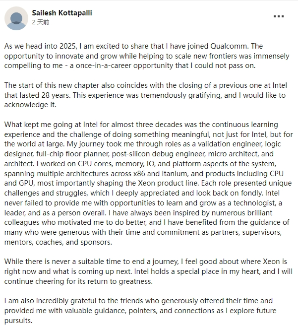This screenshot has height=331, width=298.
Task: Click the words 'acknowledge it.' in second paragraph
Action: [30, 105]
